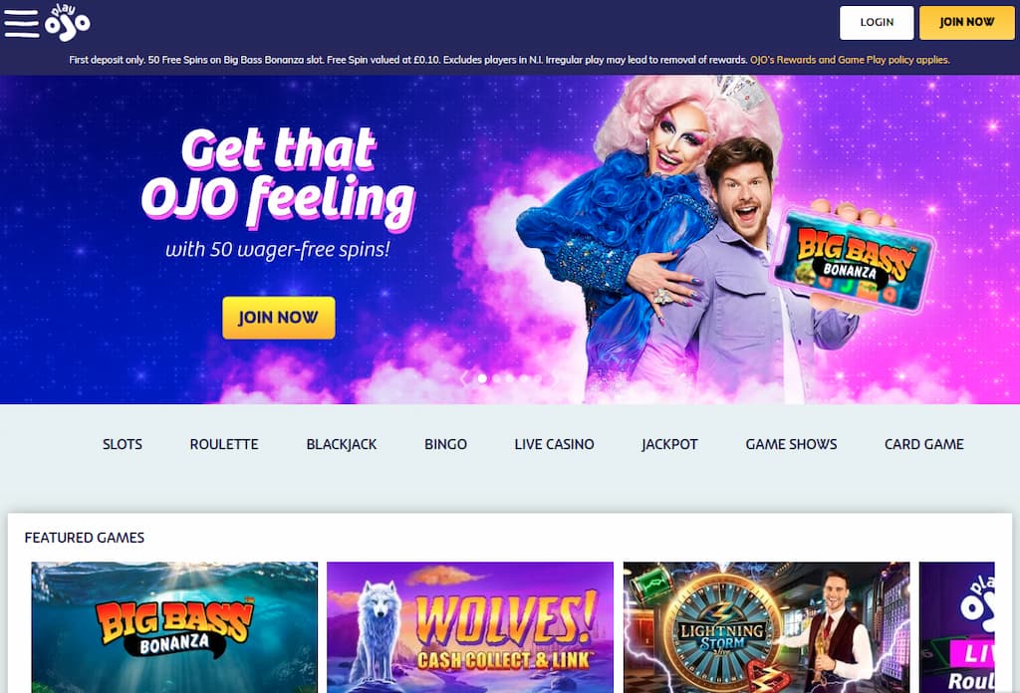Go to previous banner slide arrow
1020x693 pixels.
click(x=464, y=378)
